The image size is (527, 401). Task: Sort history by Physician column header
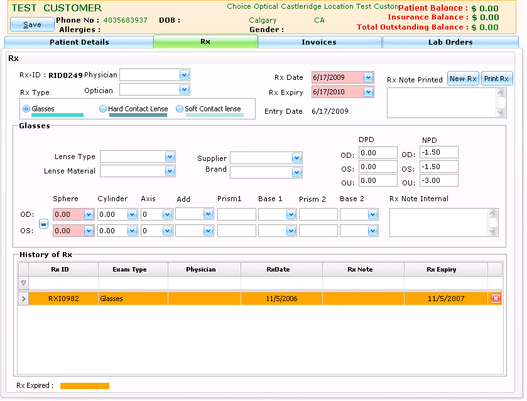click(x=204, y=270)
